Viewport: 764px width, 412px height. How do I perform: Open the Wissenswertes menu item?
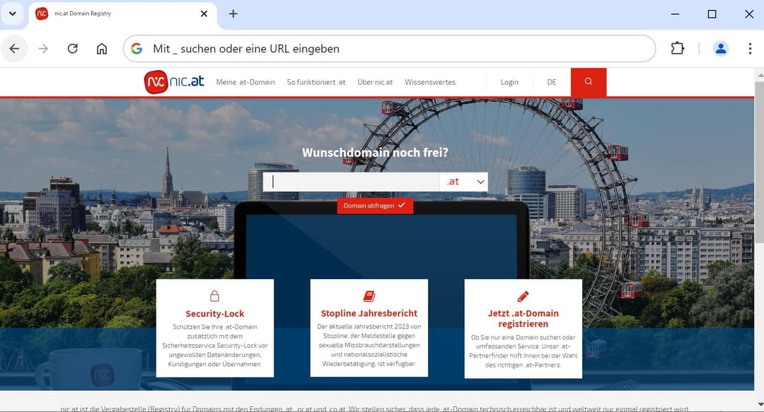(430, 82)
